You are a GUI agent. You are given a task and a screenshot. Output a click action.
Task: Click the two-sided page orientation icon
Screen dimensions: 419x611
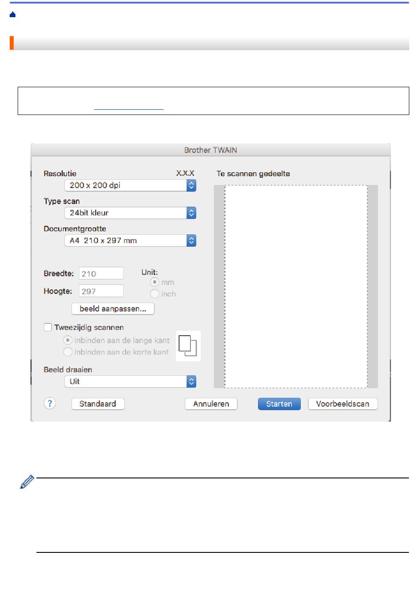(x=188, y=346)
